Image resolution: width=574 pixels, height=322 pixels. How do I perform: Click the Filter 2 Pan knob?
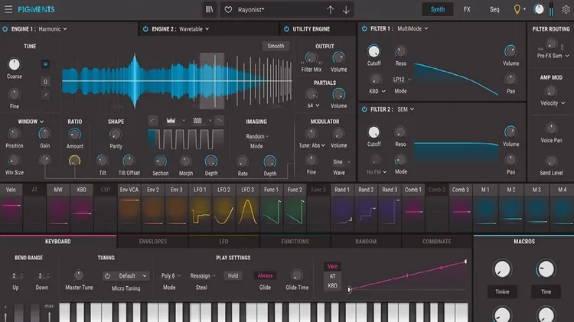(x=510, y=160)
